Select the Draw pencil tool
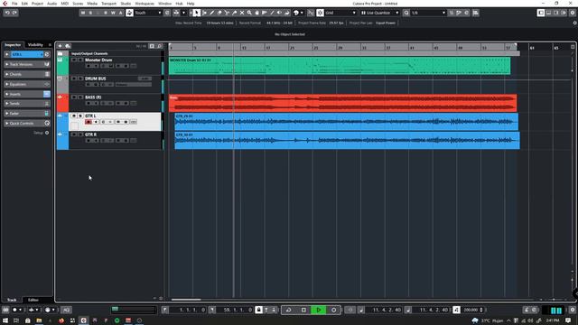This screenshot has height=325, width=578. (212, 13)
